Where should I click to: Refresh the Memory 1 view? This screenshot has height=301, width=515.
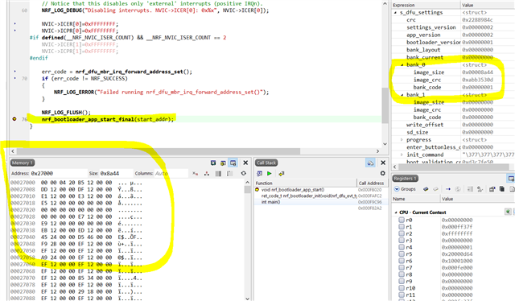click(x=243, y=173)
